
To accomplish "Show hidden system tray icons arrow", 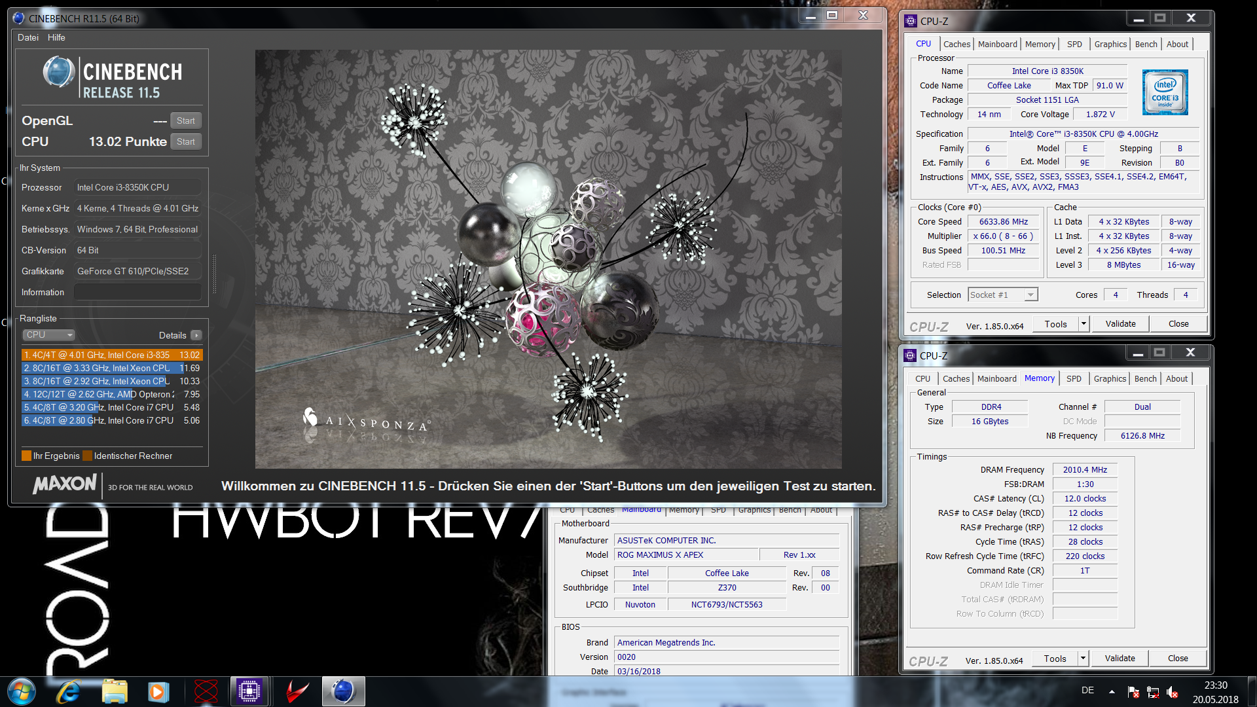I will point(1112,691).
